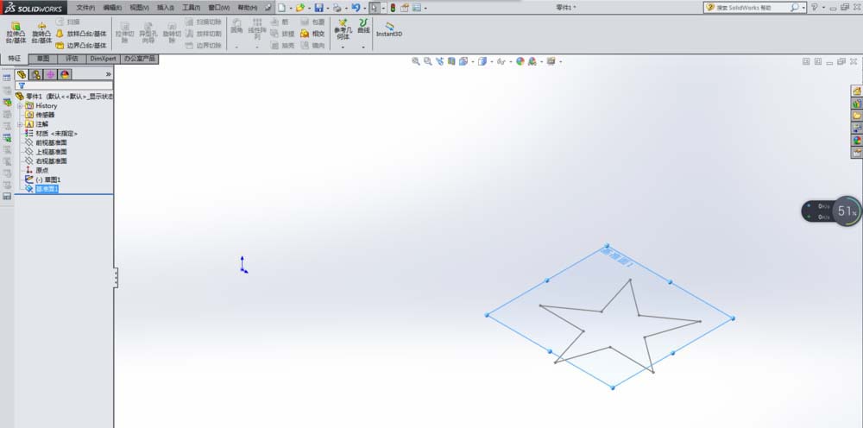Viewport: 863px width, 428px height.
Task: Select the 上视基准面 top plane
Action: tap(47, 152)
